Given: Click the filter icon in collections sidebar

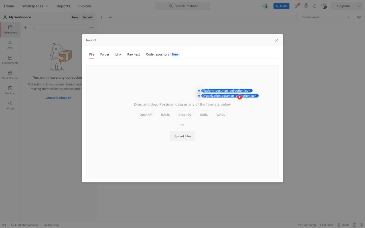Looking at the screenshot, I should (34, 27).
